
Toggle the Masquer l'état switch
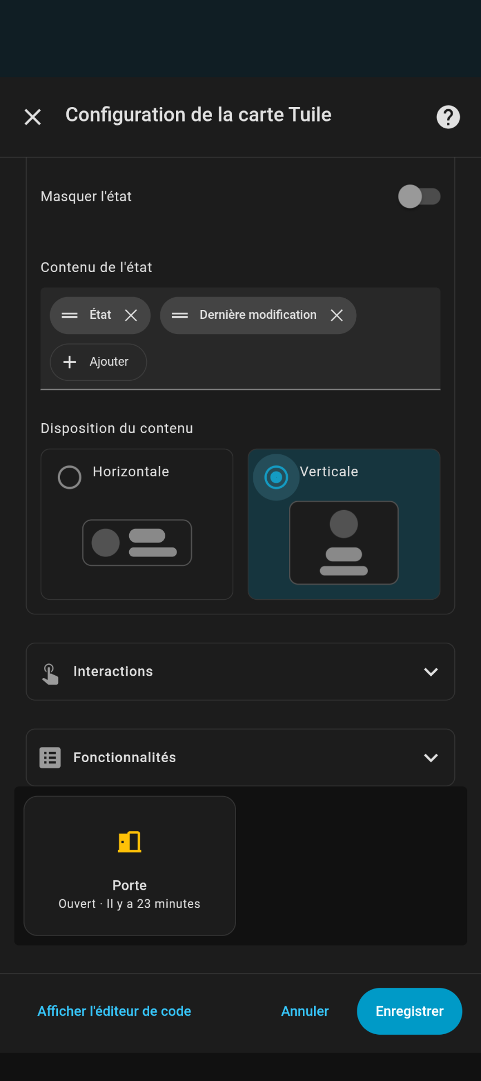click(x=419, y=197)
